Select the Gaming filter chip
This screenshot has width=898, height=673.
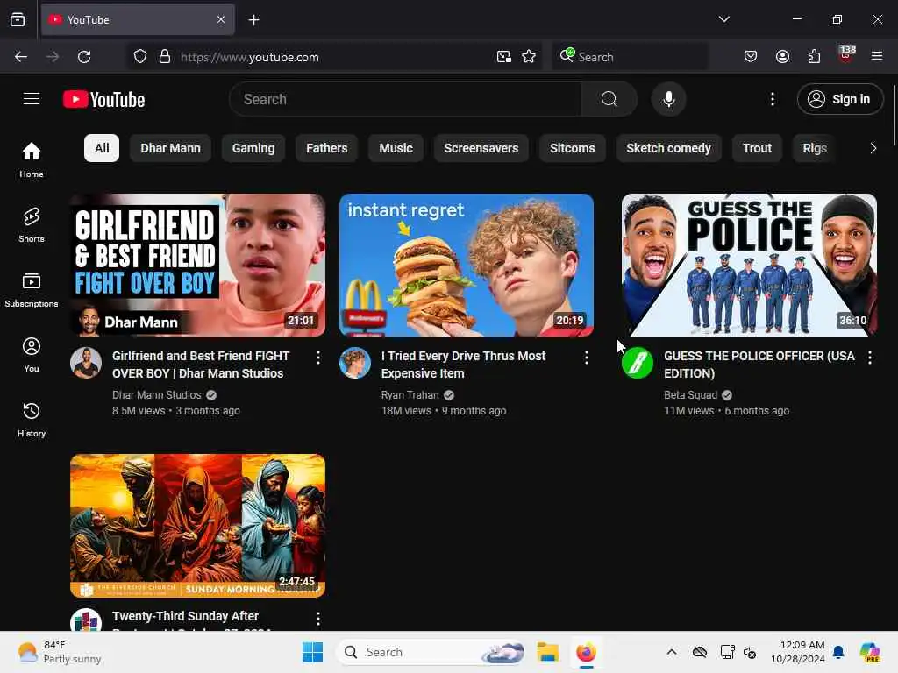point(253,148)
